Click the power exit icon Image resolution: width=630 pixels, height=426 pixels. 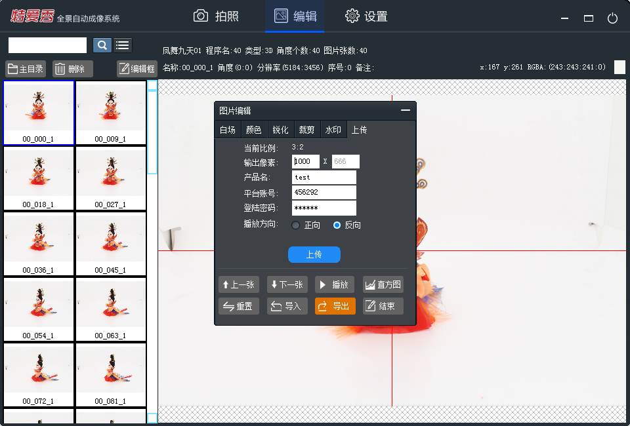612,18
